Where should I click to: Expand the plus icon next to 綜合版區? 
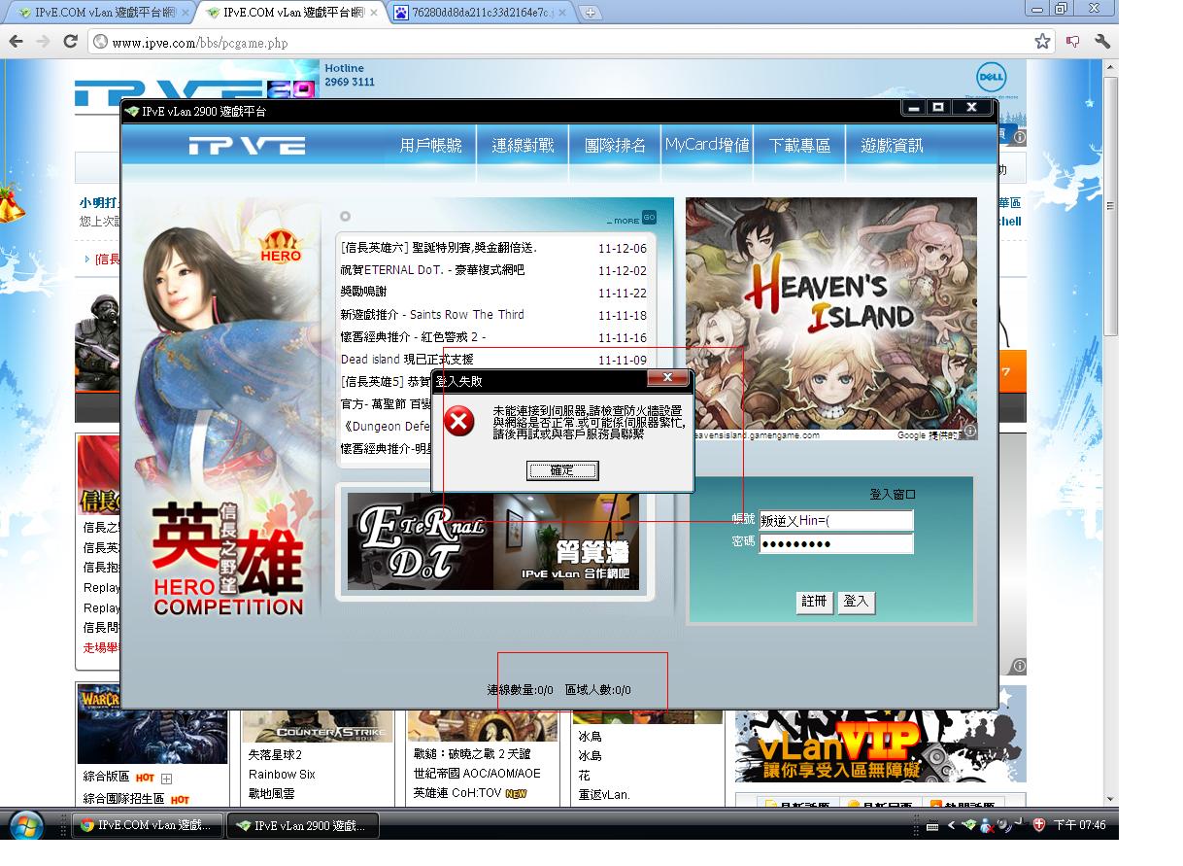pos(166,779)
